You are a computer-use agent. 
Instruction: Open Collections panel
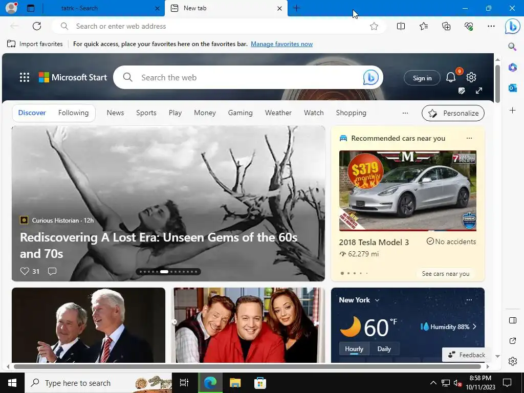coord(446,26)
